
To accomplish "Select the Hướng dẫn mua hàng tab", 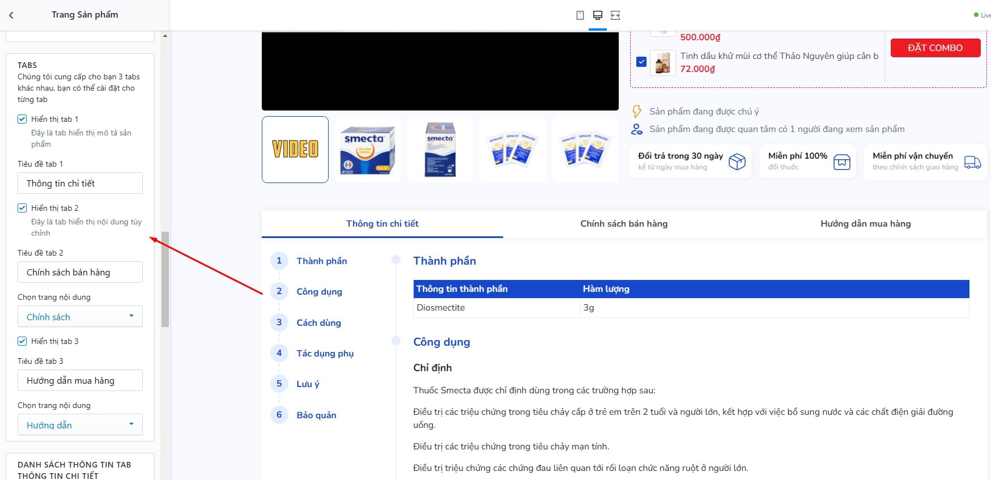I will tap(866, 224).
